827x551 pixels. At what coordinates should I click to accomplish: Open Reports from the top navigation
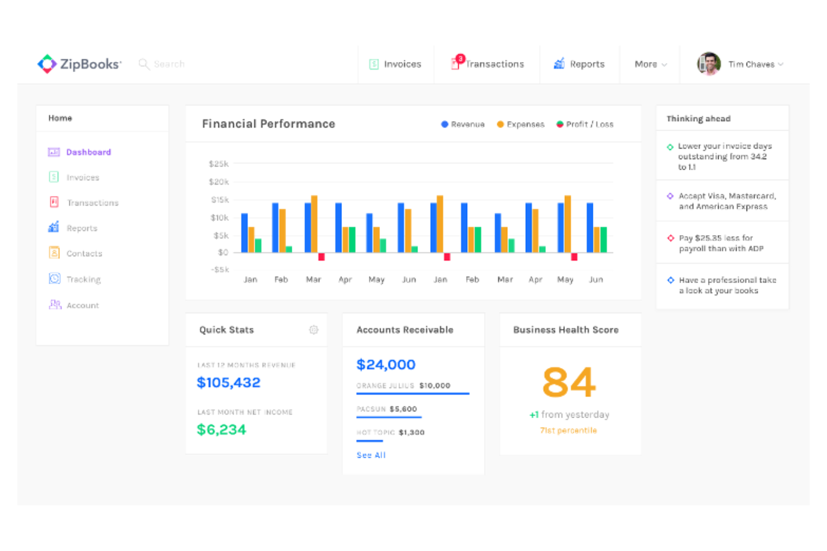586,64
